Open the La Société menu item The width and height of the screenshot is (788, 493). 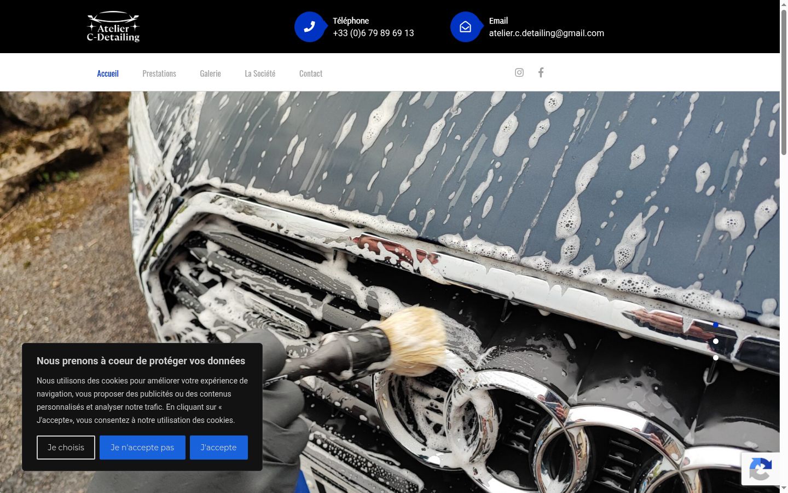point(260,73)
